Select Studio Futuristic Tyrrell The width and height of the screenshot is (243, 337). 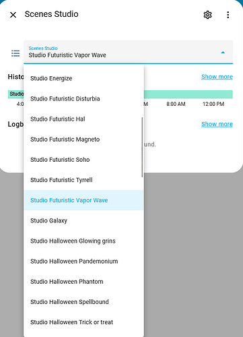tap(83, 180)
